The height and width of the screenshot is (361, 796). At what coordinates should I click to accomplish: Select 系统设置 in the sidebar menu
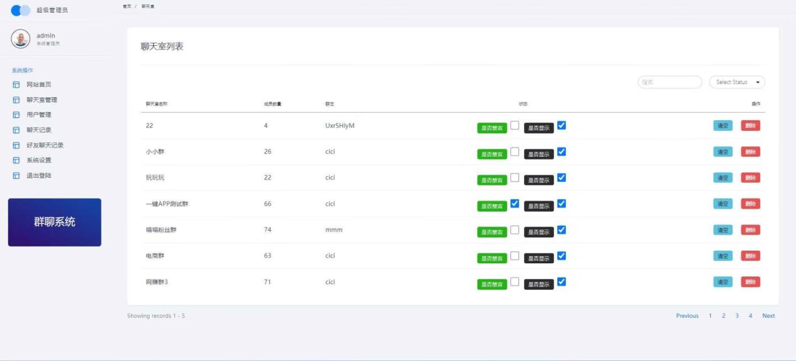tap(39, 161)
